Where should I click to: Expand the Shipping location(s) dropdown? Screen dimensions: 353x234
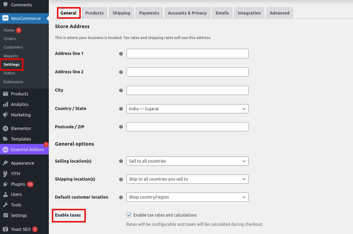pyautogui.click(x=187, y=179)
